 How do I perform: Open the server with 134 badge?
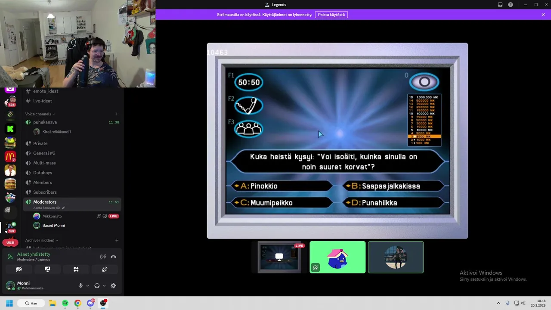(10, 102)
